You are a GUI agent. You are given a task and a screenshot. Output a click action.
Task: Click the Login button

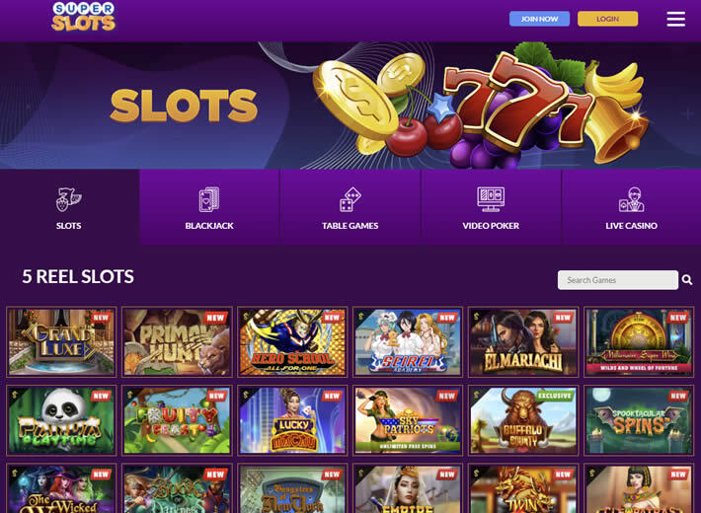[607, 19]
